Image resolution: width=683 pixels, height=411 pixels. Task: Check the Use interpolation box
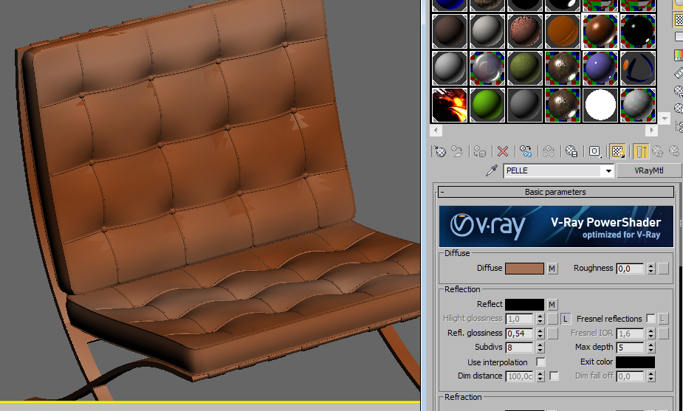coord(540,362)
